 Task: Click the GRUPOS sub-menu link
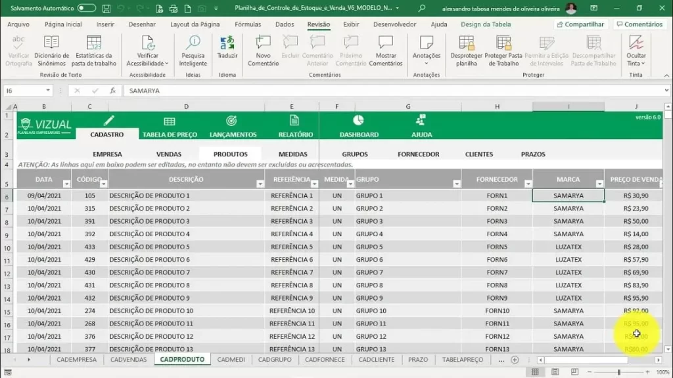tap(354, 154)
